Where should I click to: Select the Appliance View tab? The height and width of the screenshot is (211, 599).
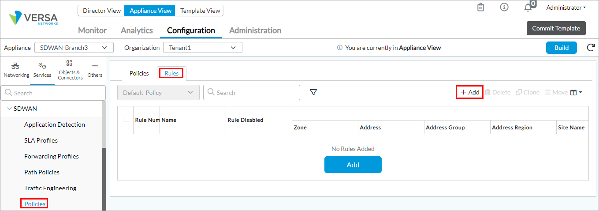tap(150, 11)
